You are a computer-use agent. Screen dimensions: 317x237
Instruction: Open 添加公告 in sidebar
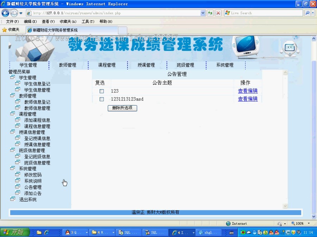(x=33, y=193)
